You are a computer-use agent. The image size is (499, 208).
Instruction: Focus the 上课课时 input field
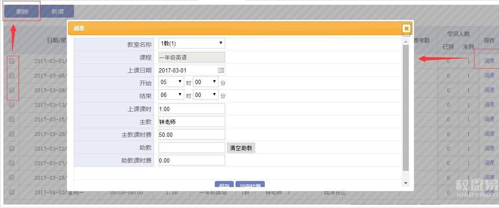point(192,109)
